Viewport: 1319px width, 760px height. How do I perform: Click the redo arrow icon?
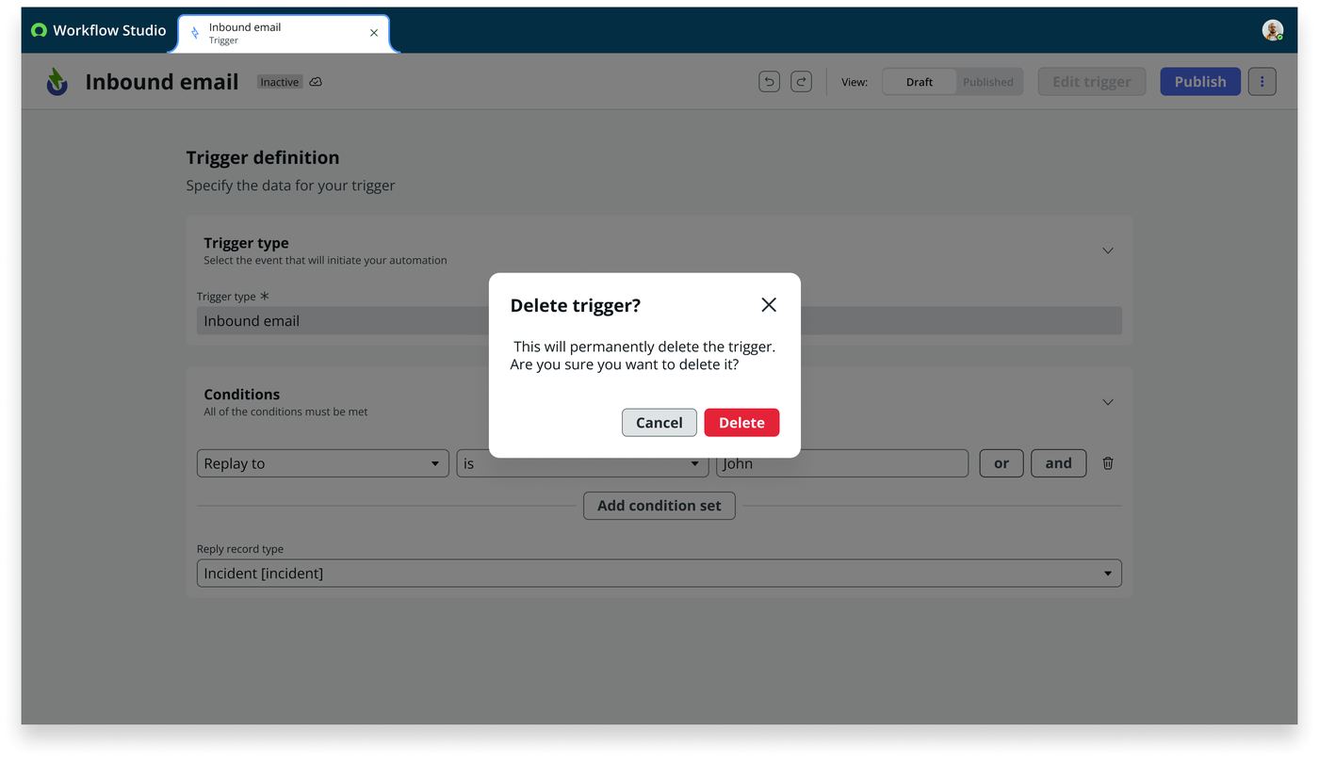tap(801, 82)
